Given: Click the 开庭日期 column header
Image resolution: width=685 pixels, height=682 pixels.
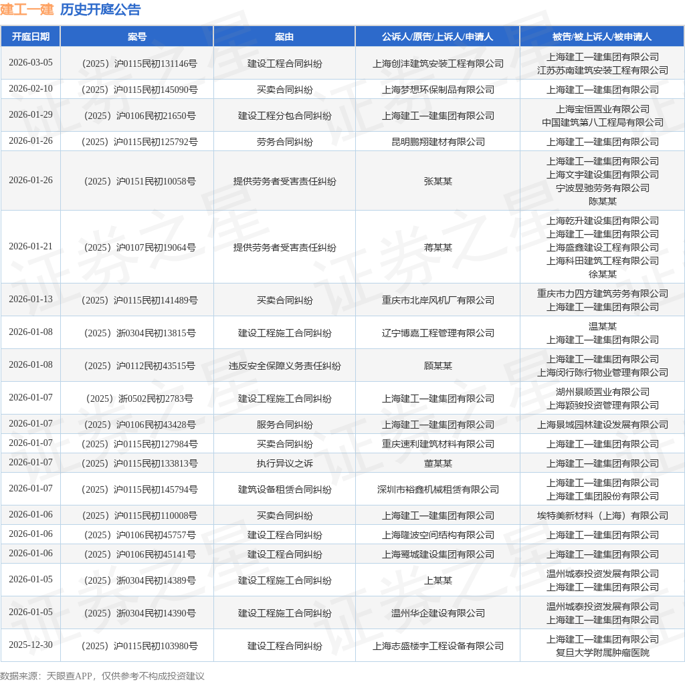Looking at the screenshot, I should (31, 37).
